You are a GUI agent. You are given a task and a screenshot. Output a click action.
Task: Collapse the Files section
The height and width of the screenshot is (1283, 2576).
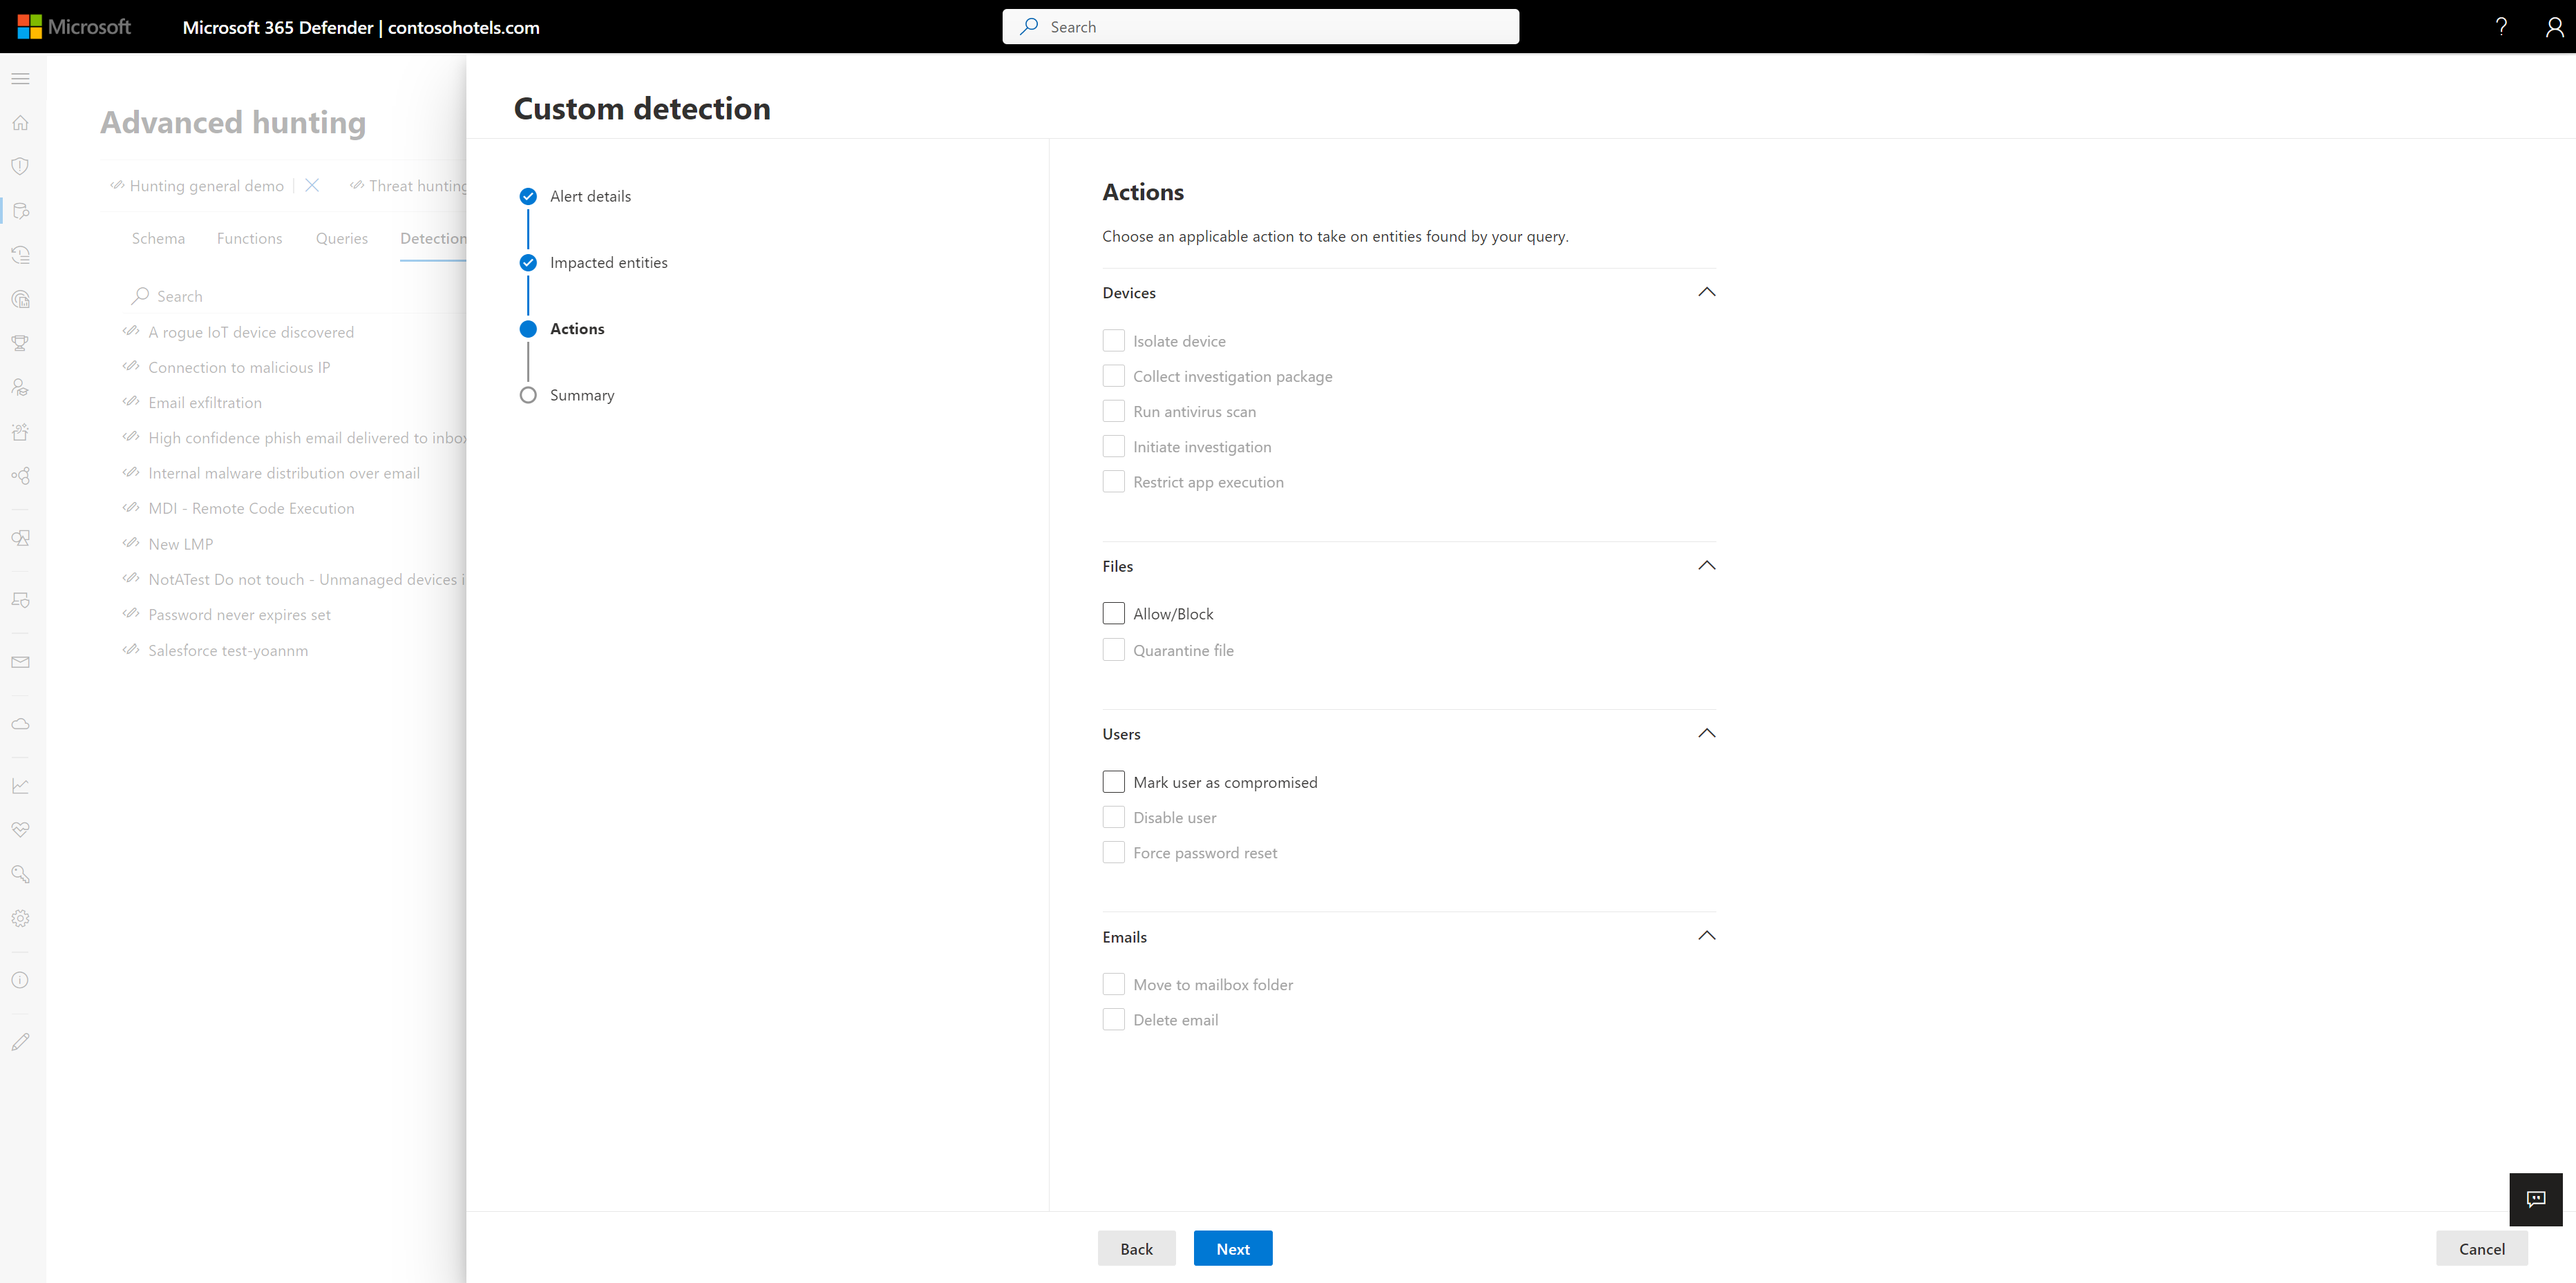click(1706, 565)
